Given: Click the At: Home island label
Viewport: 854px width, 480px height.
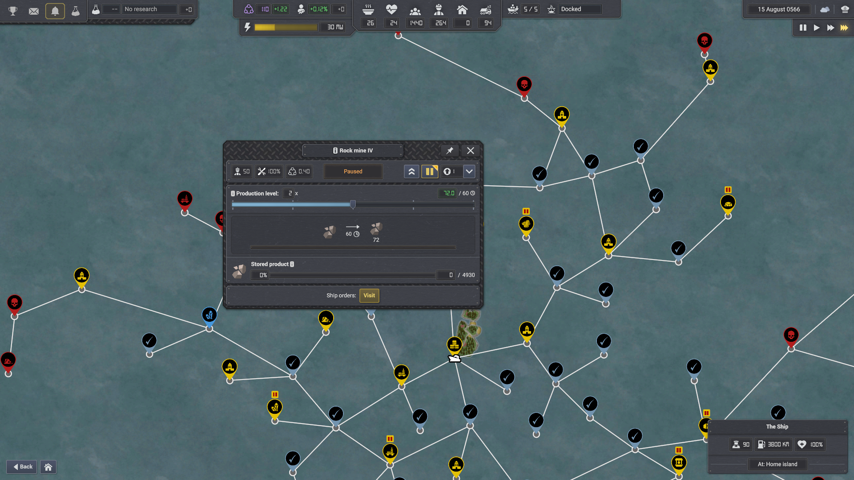Looking at the screenshot, I should click(x=777, y=464).
